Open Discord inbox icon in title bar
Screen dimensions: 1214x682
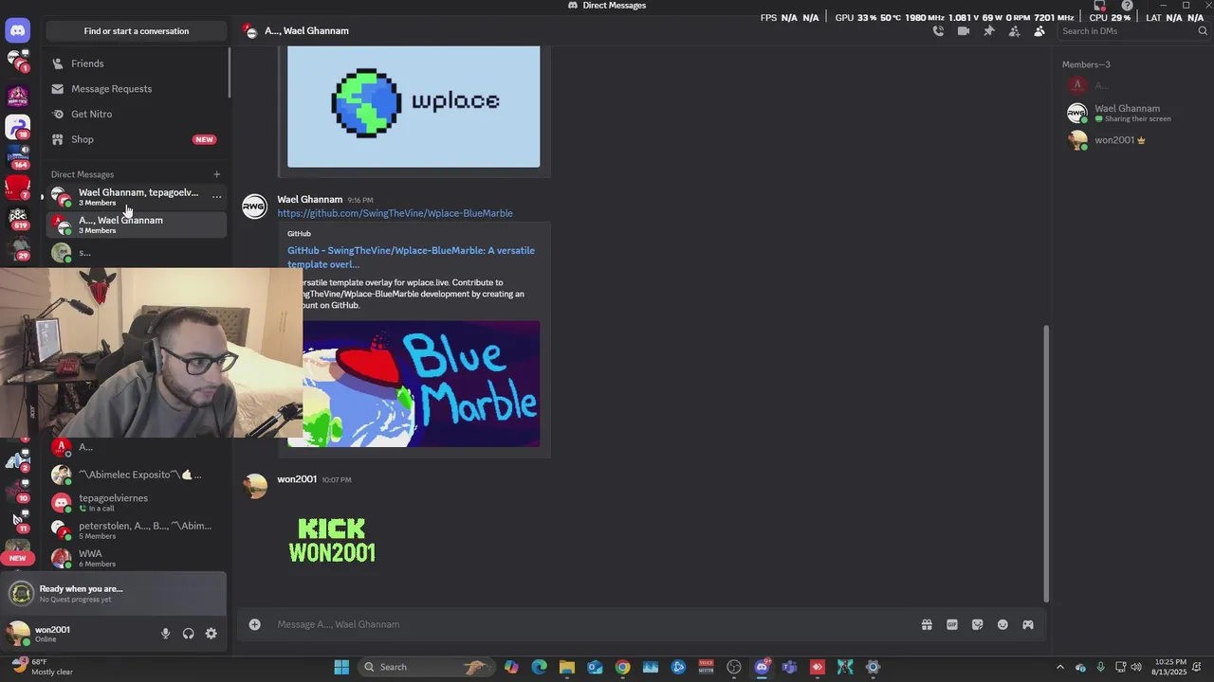pos(1100,6)
